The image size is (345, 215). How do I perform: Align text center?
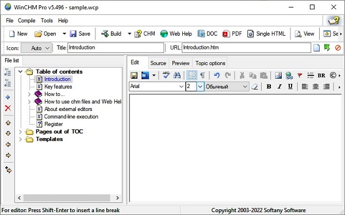316,87
